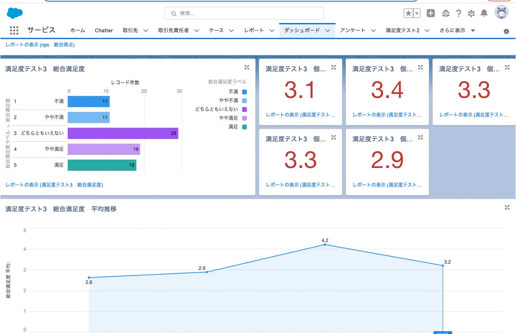Expand the 3.1 metric widget
Screen dimensions: 516x334
point(334,67)
